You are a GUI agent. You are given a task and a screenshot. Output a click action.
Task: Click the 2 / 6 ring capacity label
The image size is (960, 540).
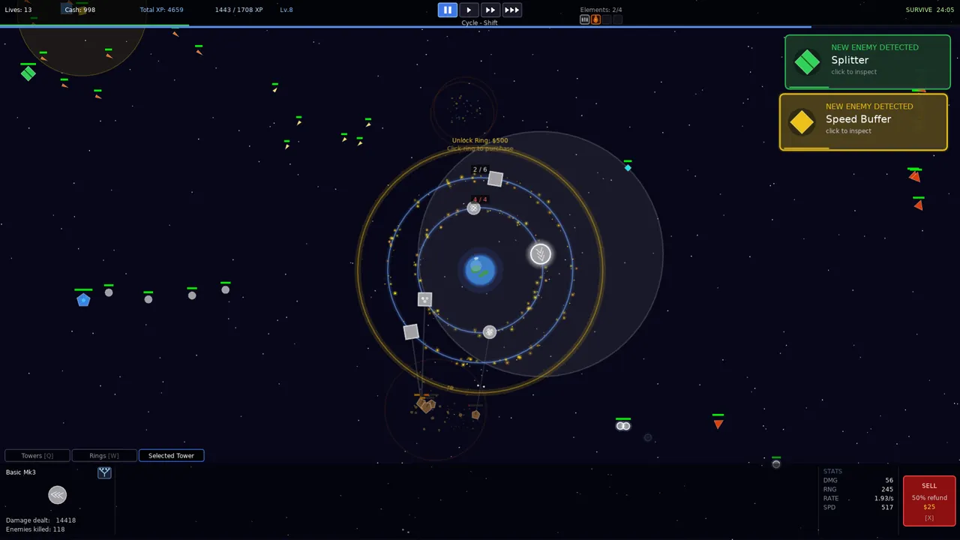[480, 169]
